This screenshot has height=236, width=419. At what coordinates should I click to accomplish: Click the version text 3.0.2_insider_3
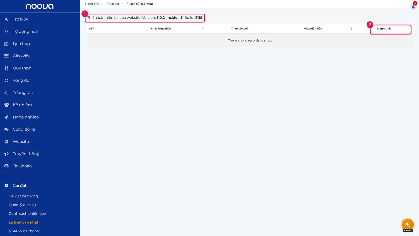pos(170,18)
